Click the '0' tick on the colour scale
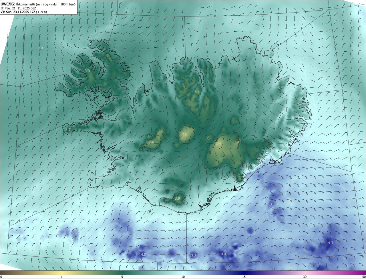This screenshot has width=366, height=279. (1, 277)
